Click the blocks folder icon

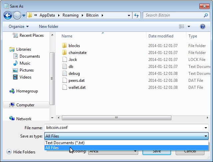click(64, 45)
